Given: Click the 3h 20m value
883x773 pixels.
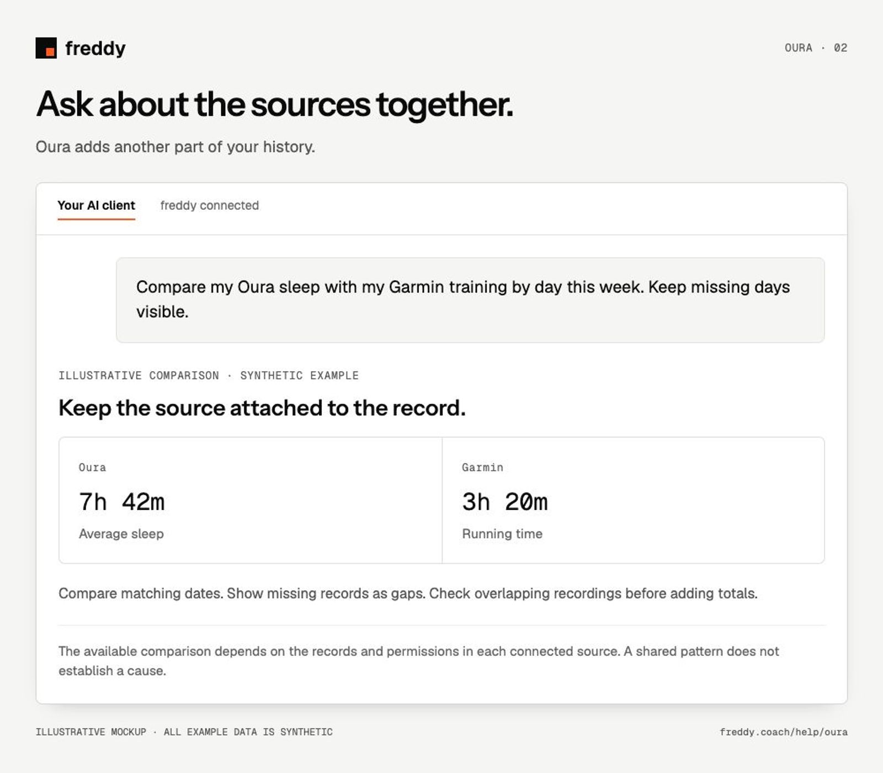Looking at the screenshot, I should pyautogui.click(x=504, y=502).
